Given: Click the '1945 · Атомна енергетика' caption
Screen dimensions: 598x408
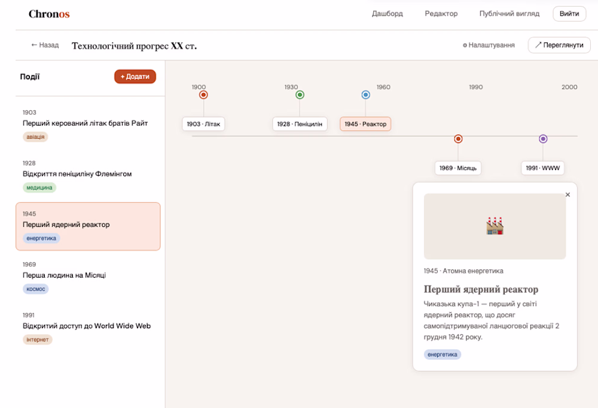Looking at the screenshot, I should pyautogui.click(x=463, y=271).
